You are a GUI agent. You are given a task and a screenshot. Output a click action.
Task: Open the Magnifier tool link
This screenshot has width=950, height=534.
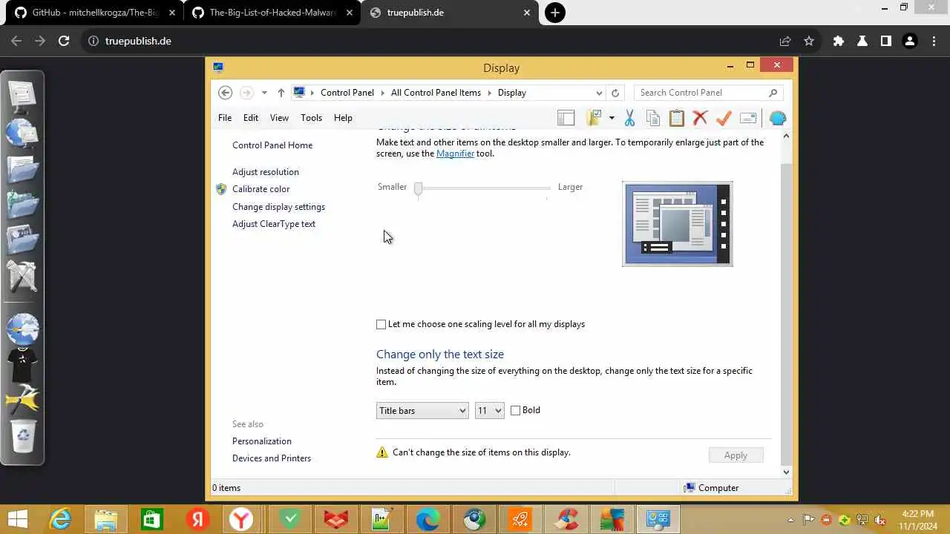[455, 154]
